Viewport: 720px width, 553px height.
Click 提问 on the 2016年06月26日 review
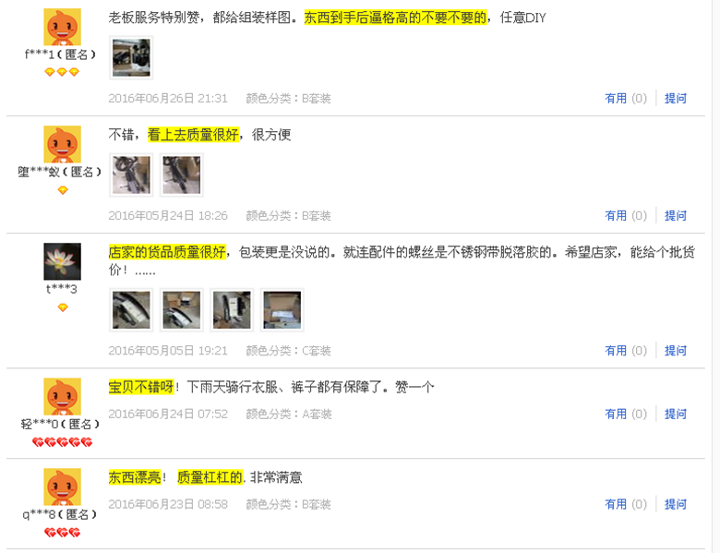pos(676,98)
